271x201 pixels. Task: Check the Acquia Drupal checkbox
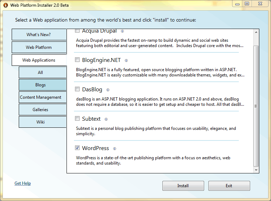(x=77, y=30)
